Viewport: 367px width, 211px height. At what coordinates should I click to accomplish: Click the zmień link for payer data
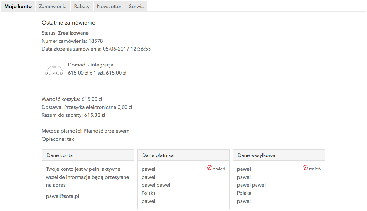(219, 169)
